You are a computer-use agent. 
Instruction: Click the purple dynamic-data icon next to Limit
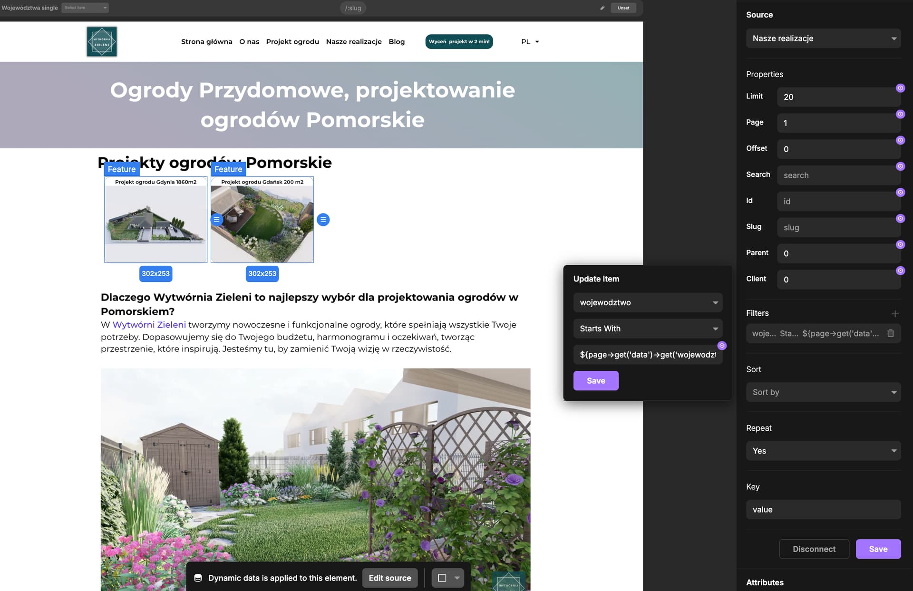coord(900,88)
